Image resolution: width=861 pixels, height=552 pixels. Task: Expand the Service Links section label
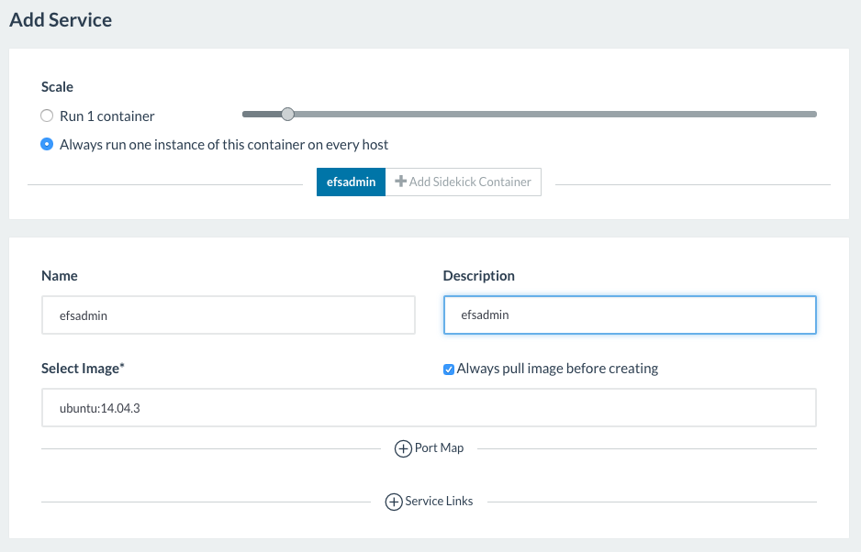tap(439, 502)
